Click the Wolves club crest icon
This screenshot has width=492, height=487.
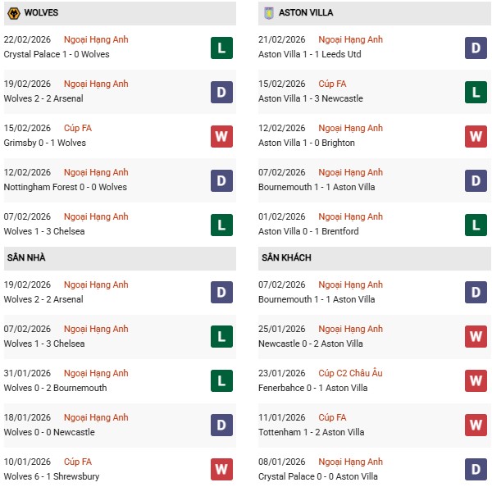tap(14, 13)
